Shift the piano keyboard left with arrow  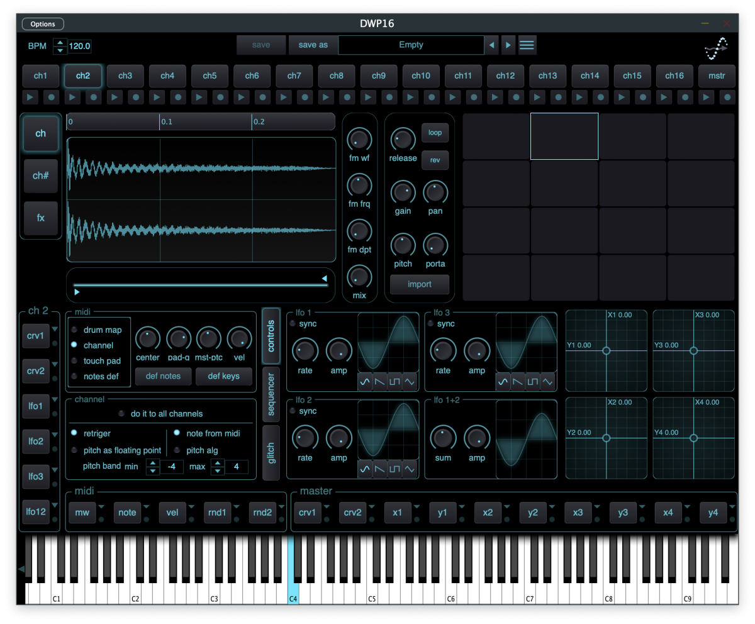pos(21,569)
